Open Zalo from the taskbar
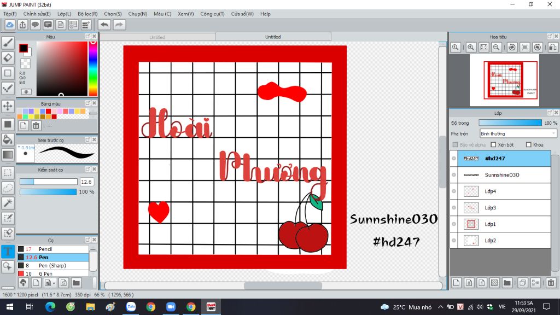The image size is (560, 315). coord(131,307)
